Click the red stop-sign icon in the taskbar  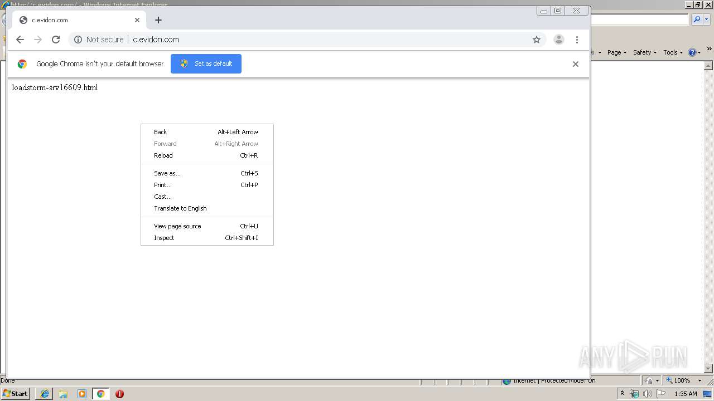[119, 394]
